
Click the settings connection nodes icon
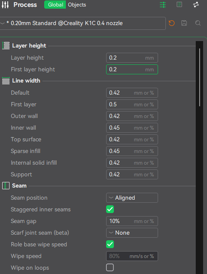(196, 5)
